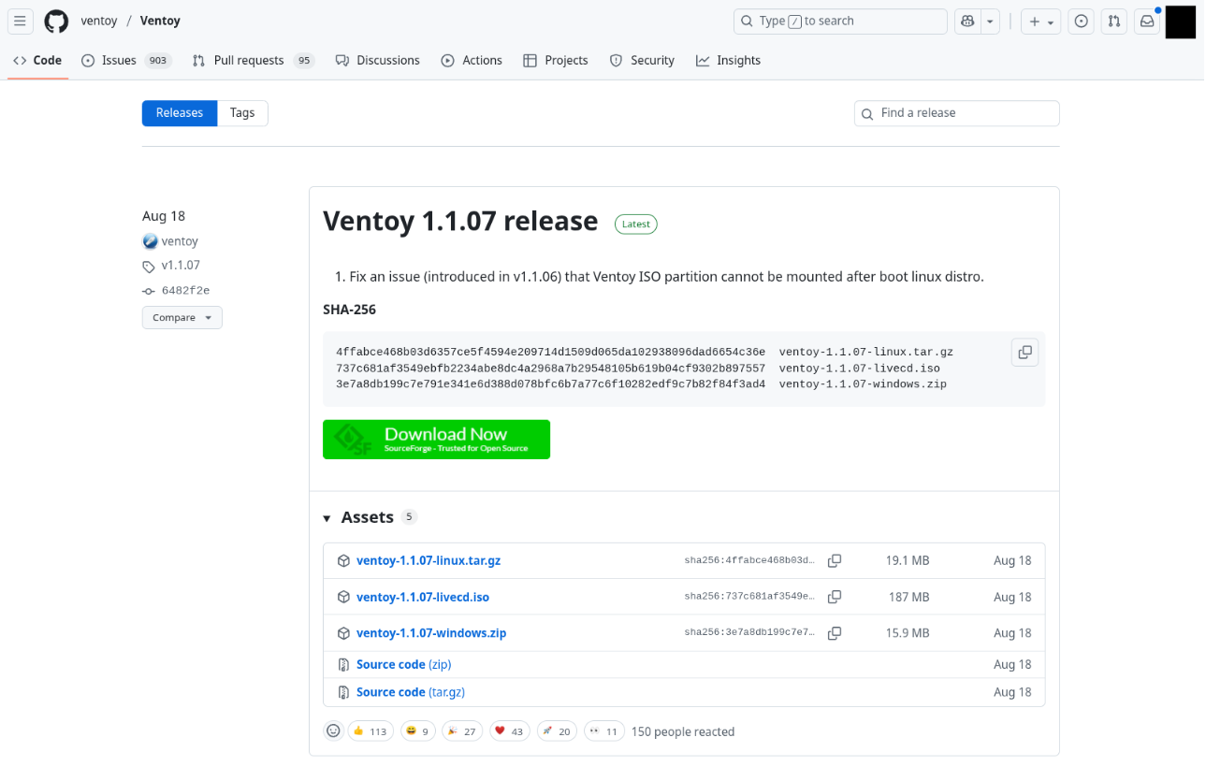Open the create new plus dropdown

tap(1040, 22)
